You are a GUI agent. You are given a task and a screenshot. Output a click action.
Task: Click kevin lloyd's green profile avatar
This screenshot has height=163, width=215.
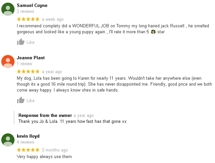[8, 140]
